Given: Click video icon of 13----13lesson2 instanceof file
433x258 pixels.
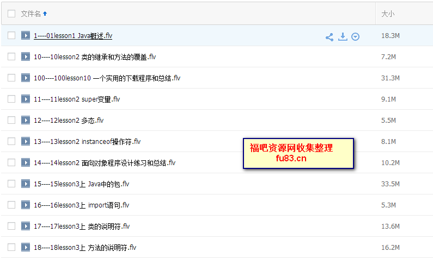Looking at the screenshot, I should click(x=26, y=141).
